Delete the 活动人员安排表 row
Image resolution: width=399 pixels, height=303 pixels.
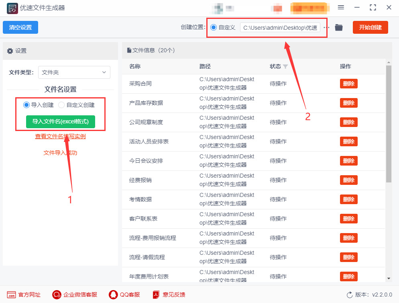point(348,141)
